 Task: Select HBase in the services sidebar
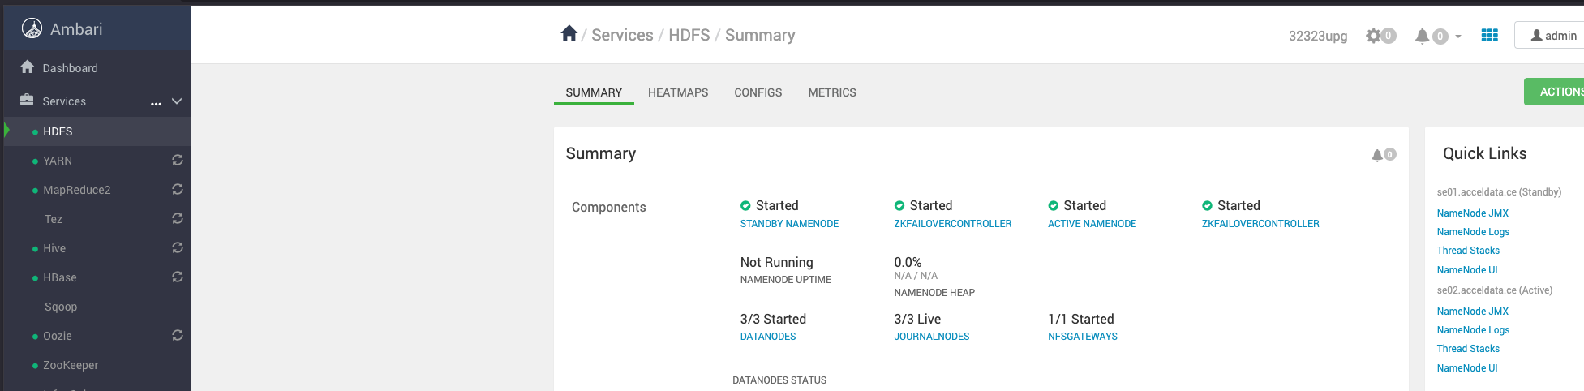pos(60,277)
